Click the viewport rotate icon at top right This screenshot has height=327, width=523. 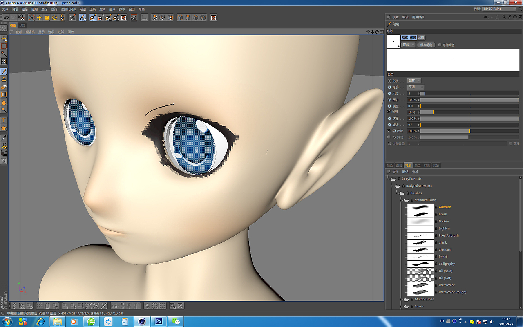[x=377, y=31]
